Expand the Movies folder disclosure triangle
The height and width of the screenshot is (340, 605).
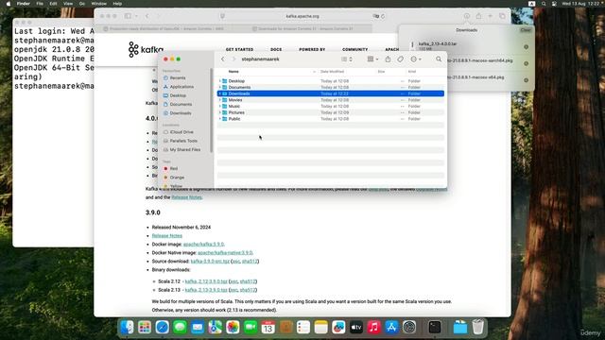(220, 100)
